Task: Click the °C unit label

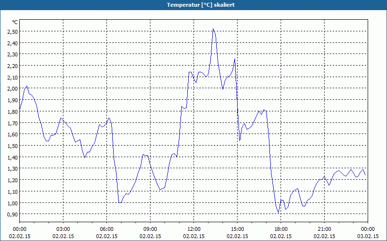Action: pyautogui.click(x=15, y=22)
